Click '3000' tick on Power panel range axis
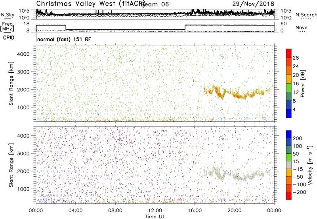317x219 pixels. pyautogui.click(x=23, y=72)
